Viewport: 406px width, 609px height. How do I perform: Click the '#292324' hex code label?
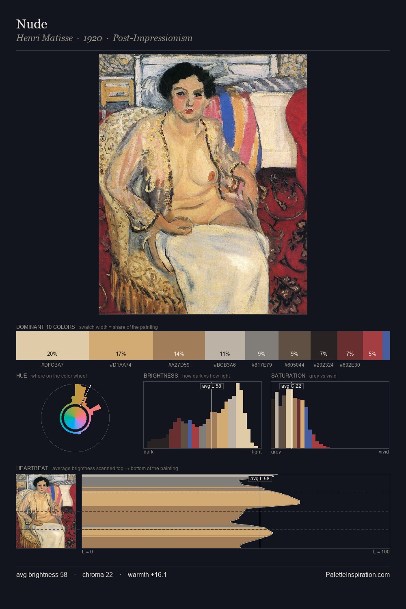324,365
